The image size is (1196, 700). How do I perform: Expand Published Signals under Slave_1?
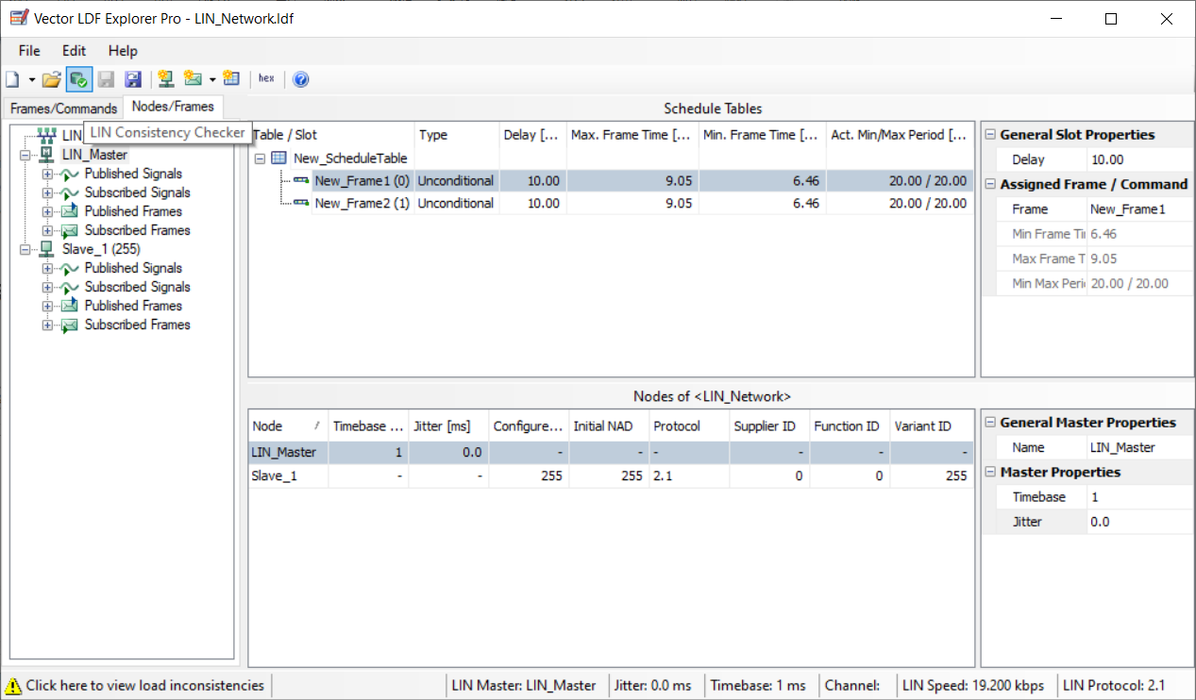click(x=48, y=268)
